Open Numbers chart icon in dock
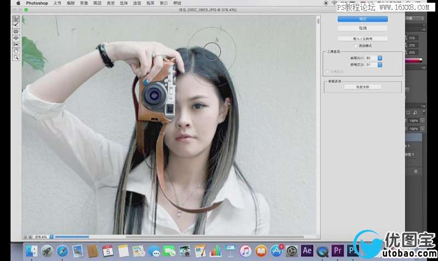 (x=215, y=251)
